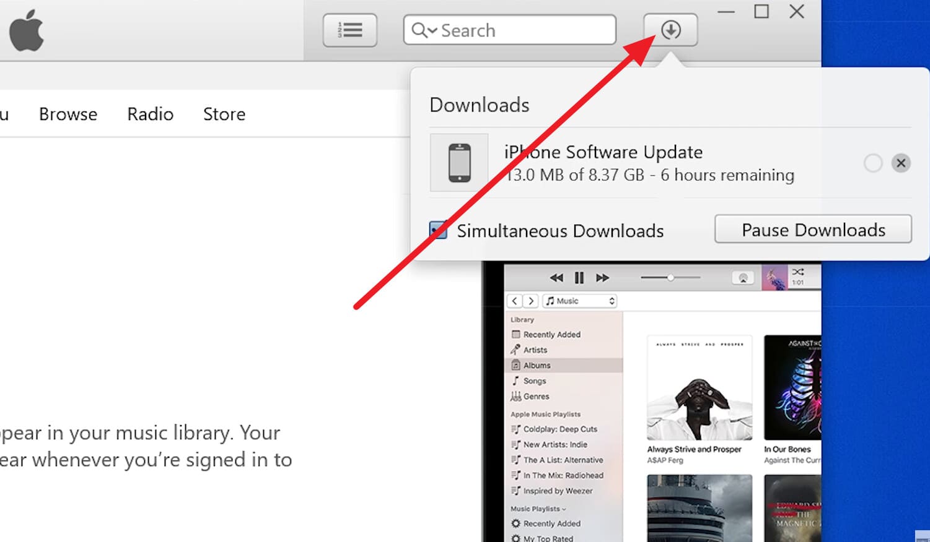The width and height of the screenshot is (930, 542).
Task: Open the AirPlay speaker icon
Action: 742,278
